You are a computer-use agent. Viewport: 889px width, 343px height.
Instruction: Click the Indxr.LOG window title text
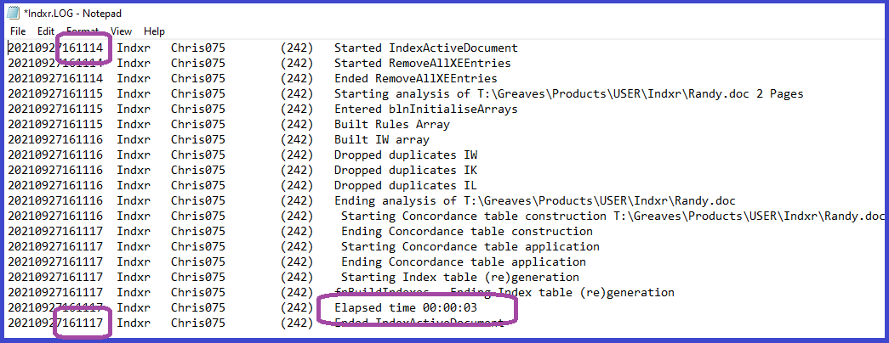point(72,13)
